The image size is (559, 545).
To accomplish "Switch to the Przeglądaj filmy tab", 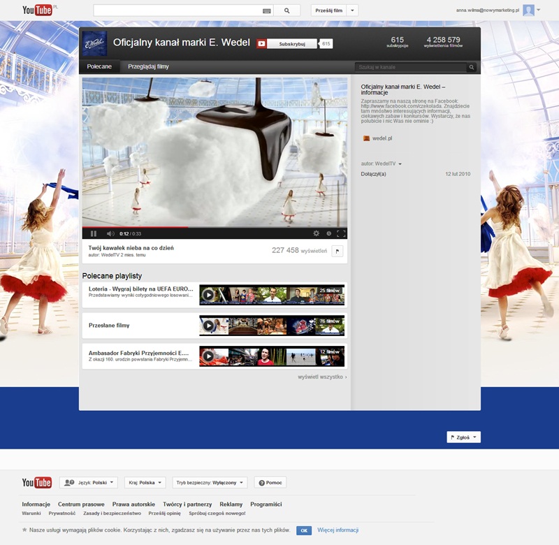I will pyautogui.click(x=148, y=66).
